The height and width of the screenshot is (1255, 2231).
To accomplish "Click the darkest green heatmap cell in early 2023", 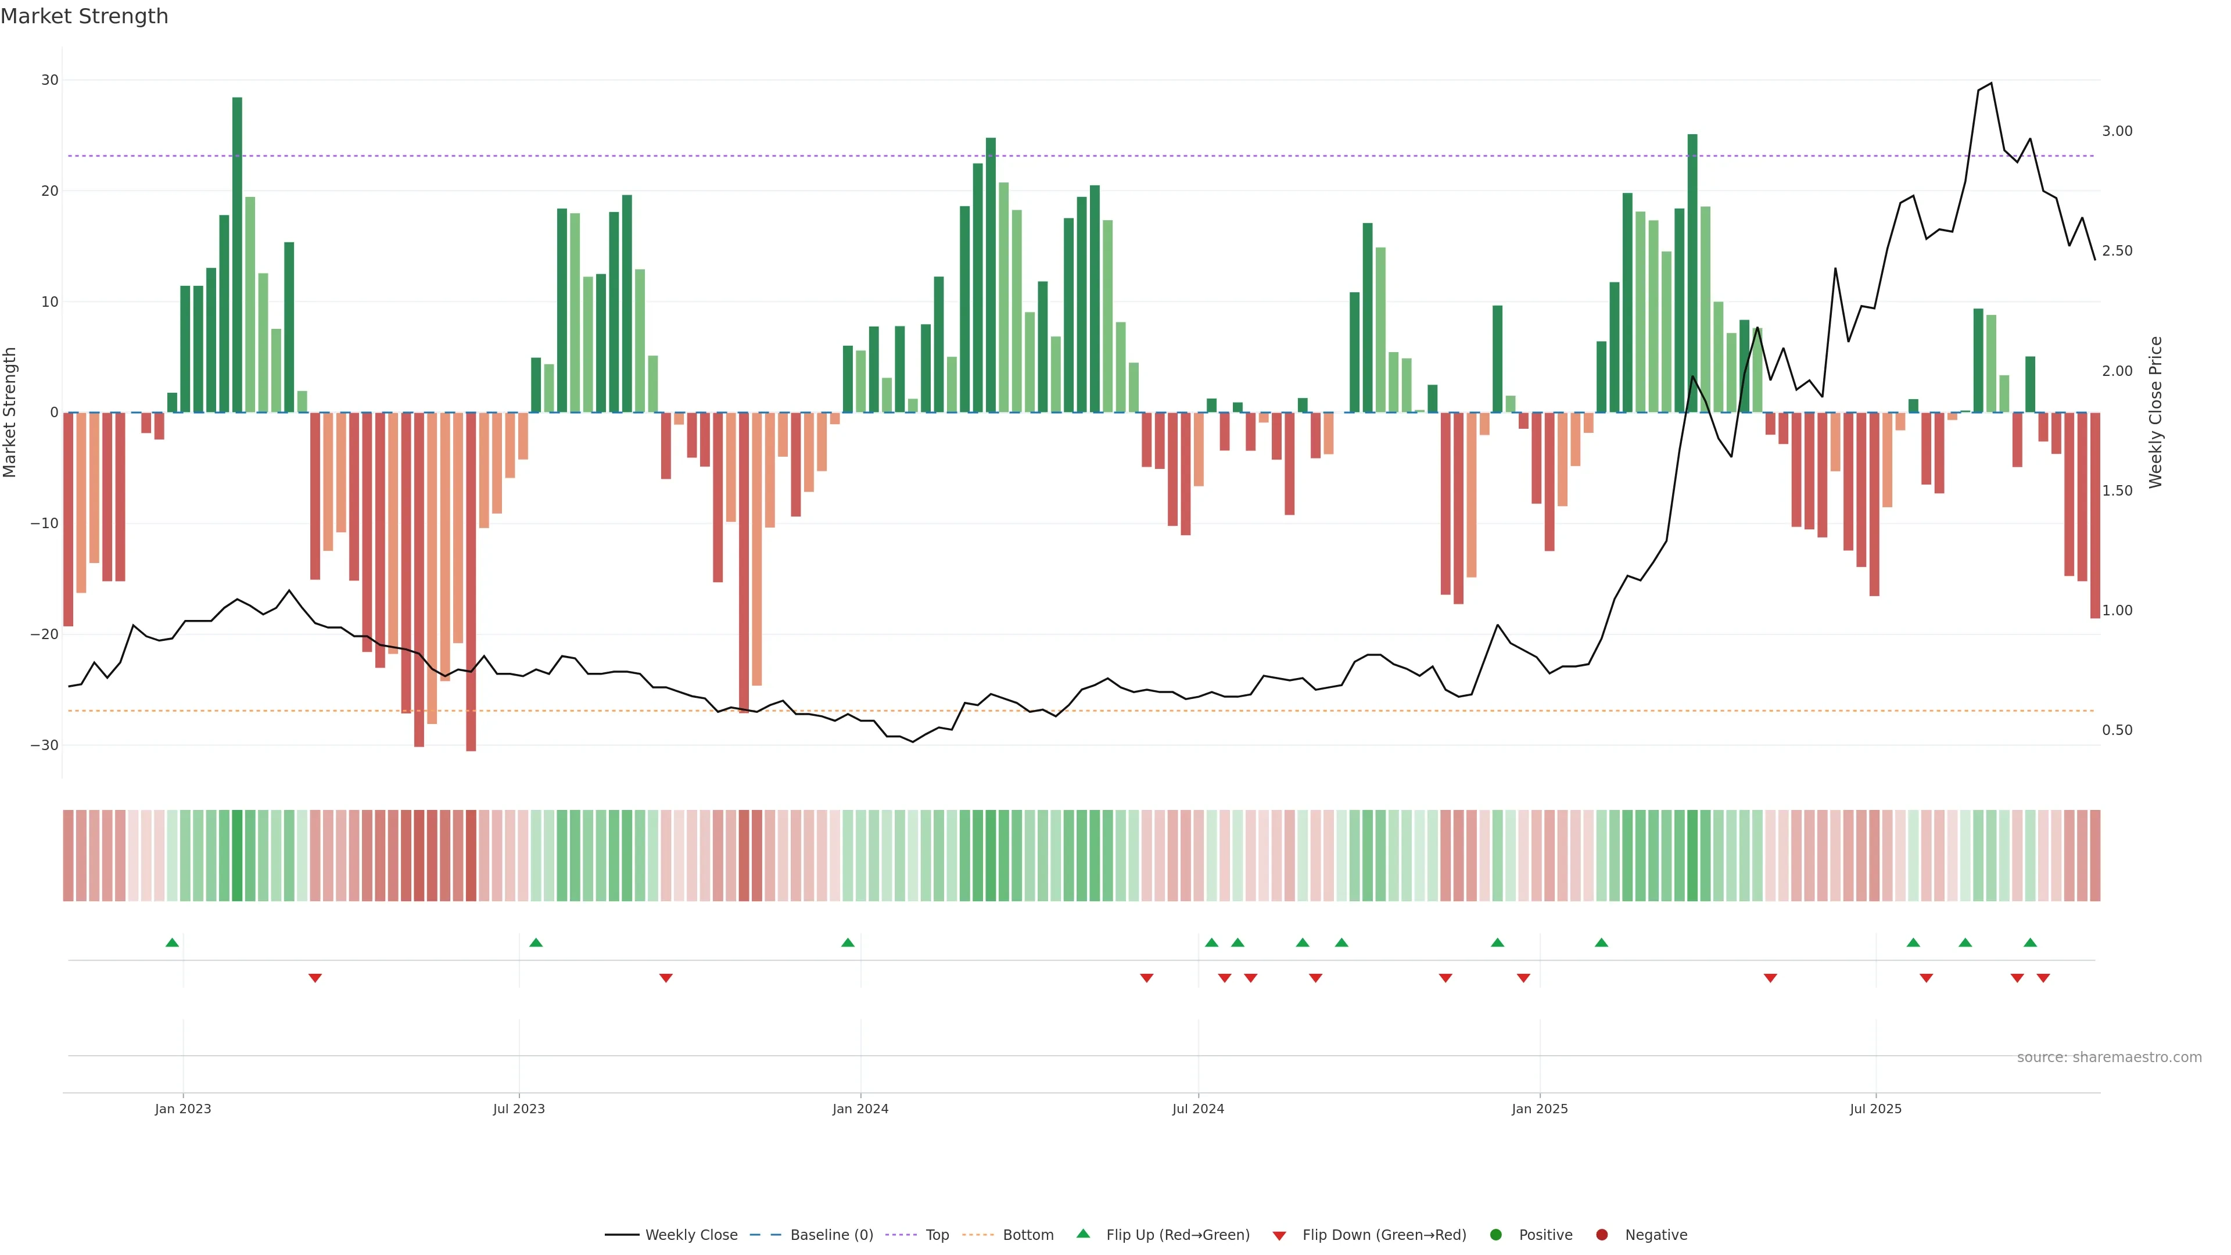I will [x=237, y=856].
